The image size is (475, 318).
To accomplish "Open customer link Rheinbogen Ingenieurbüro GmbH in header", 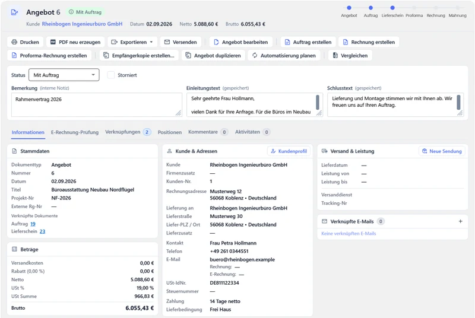I will [82, 24].
